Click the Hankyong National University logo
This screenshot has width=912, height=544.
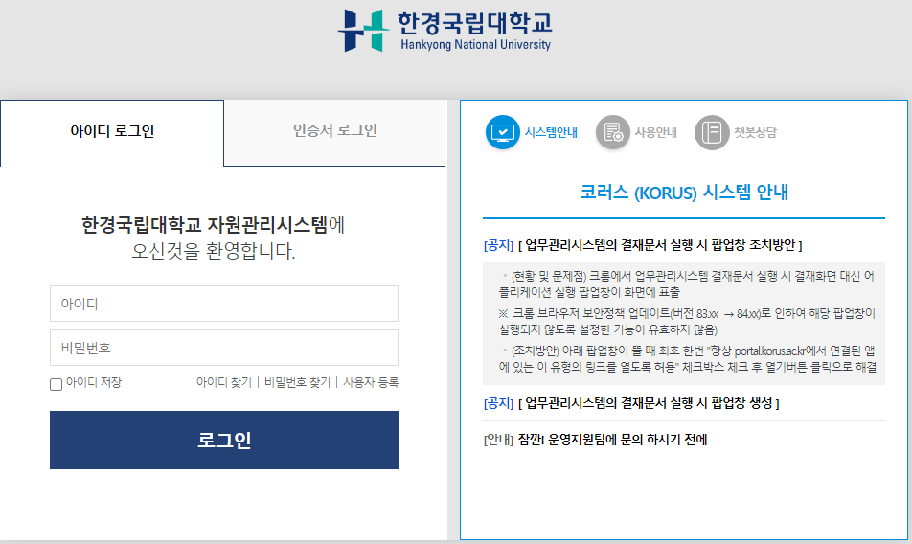(445, 31)
